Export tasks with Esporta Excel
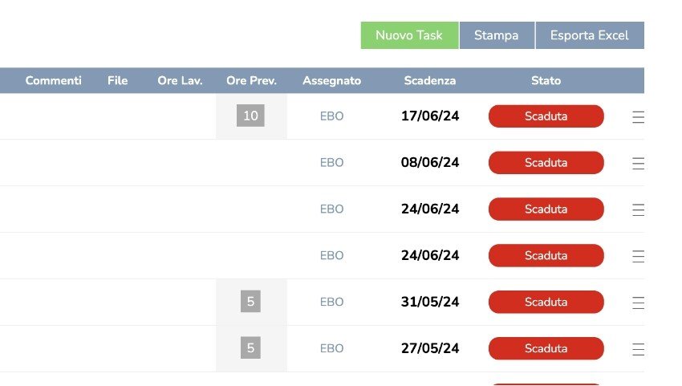This screenshot has height=386, width=682. (589, 35)
